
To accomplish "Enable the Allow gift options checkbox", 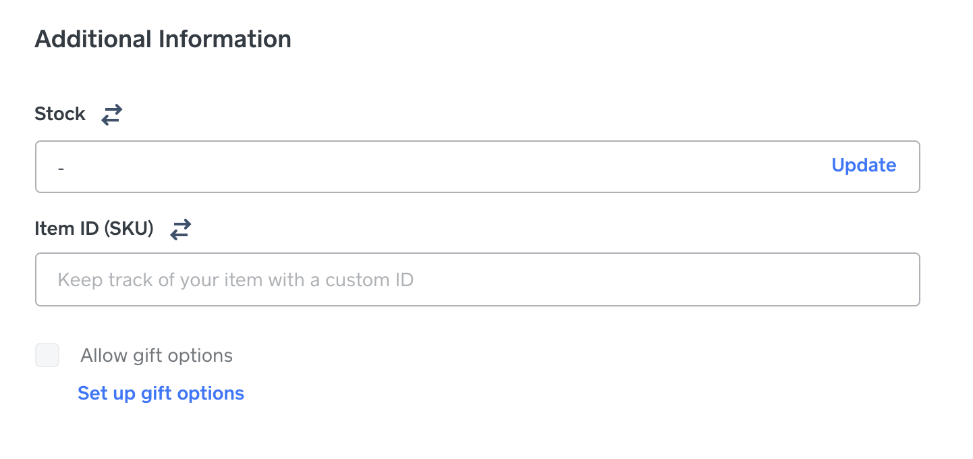I will [47, 355].
